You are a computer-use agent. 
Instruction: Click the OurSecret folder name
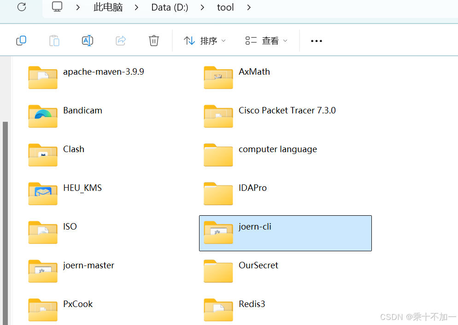tap(258, 266)
